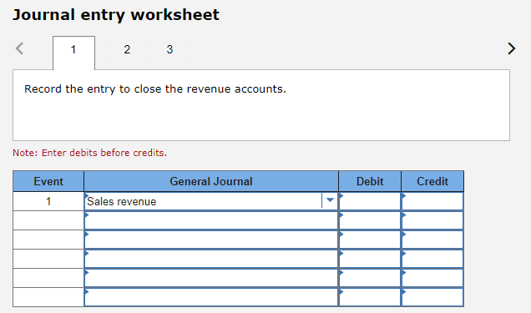Click the Event column header
This screenshot has height=313, width=531.
click(48, 181)
